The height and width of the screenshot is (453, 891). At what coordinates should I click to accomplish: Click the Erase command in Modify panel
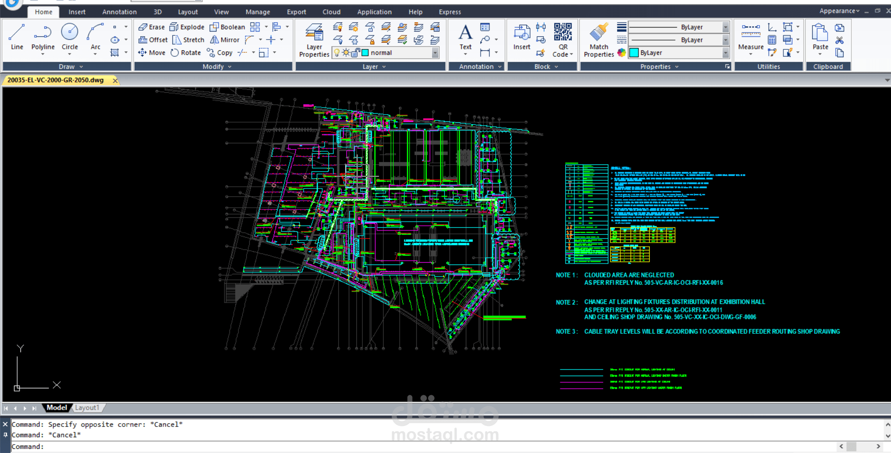(x=151, y=27)
